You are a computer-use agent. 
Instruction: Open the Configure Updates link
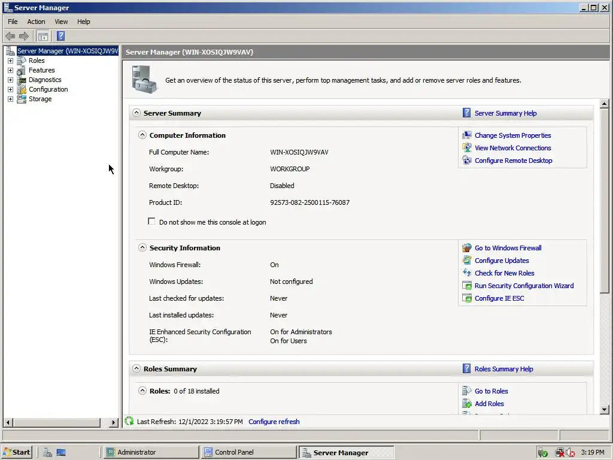click(502, 261)
